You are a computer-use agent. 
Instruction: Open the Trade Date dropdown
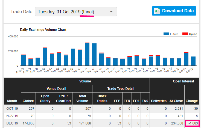click(x=76, y=12)
